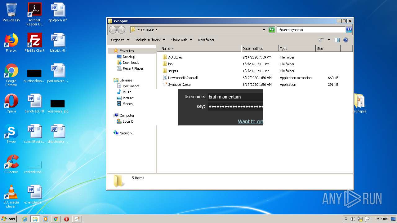
Task: Sort by Size column header
Action: pyautogui.click(x=328, y=49)
